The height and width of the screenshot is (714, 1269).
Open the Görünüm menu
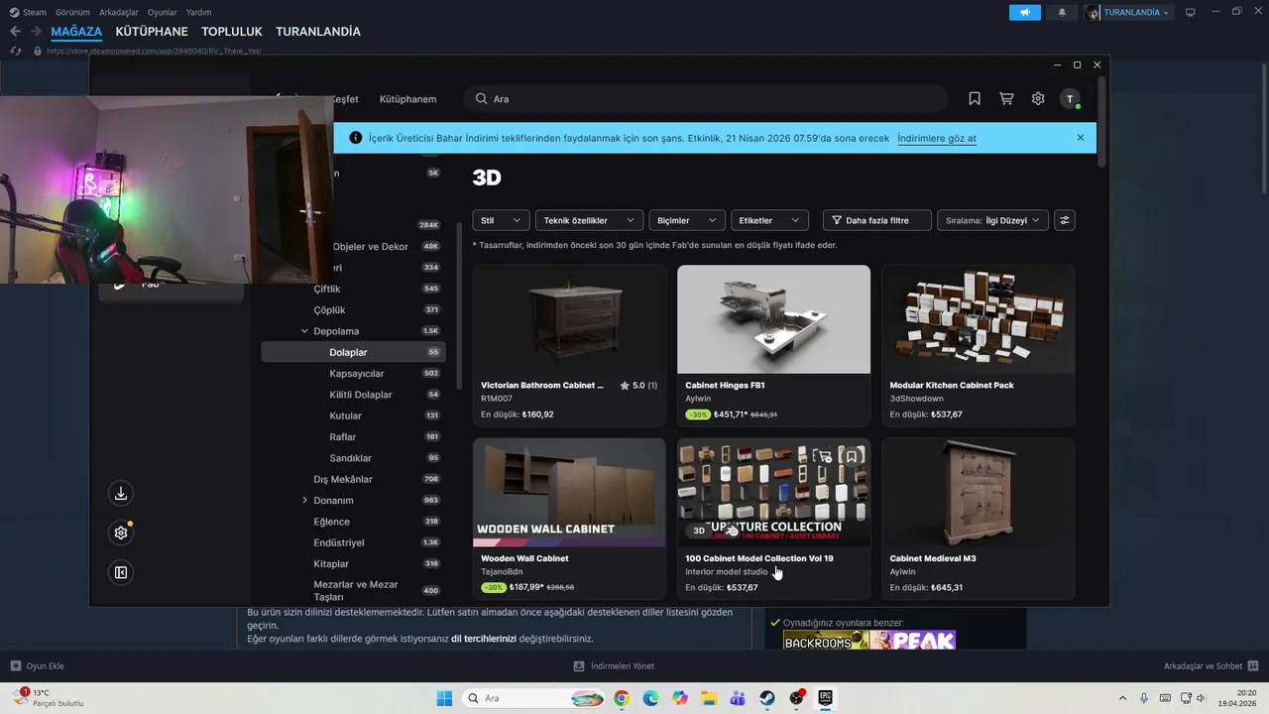coord(72,12)
